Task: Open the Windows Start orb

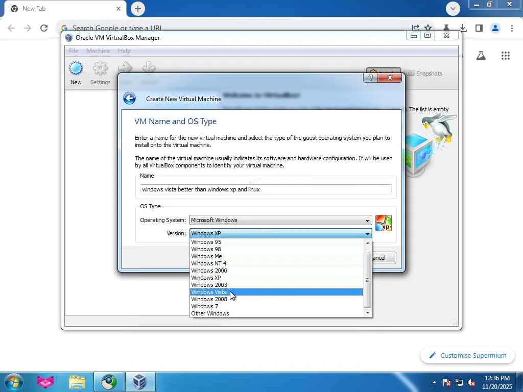Action: tap(14, 382)
